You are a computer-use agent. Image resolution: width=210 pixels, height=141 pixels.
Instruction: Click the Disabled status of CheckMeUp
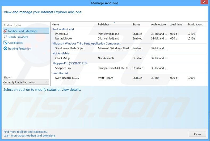point(138,58)
